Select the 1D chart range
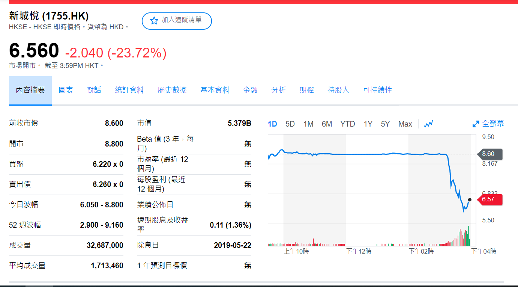 click(x=272, y=124)
